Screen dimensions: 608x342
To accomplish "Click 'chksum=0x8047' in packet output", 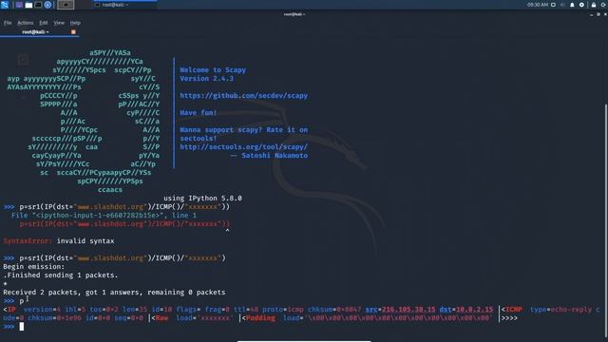I will pyautogui.click(x=334, y=310).
